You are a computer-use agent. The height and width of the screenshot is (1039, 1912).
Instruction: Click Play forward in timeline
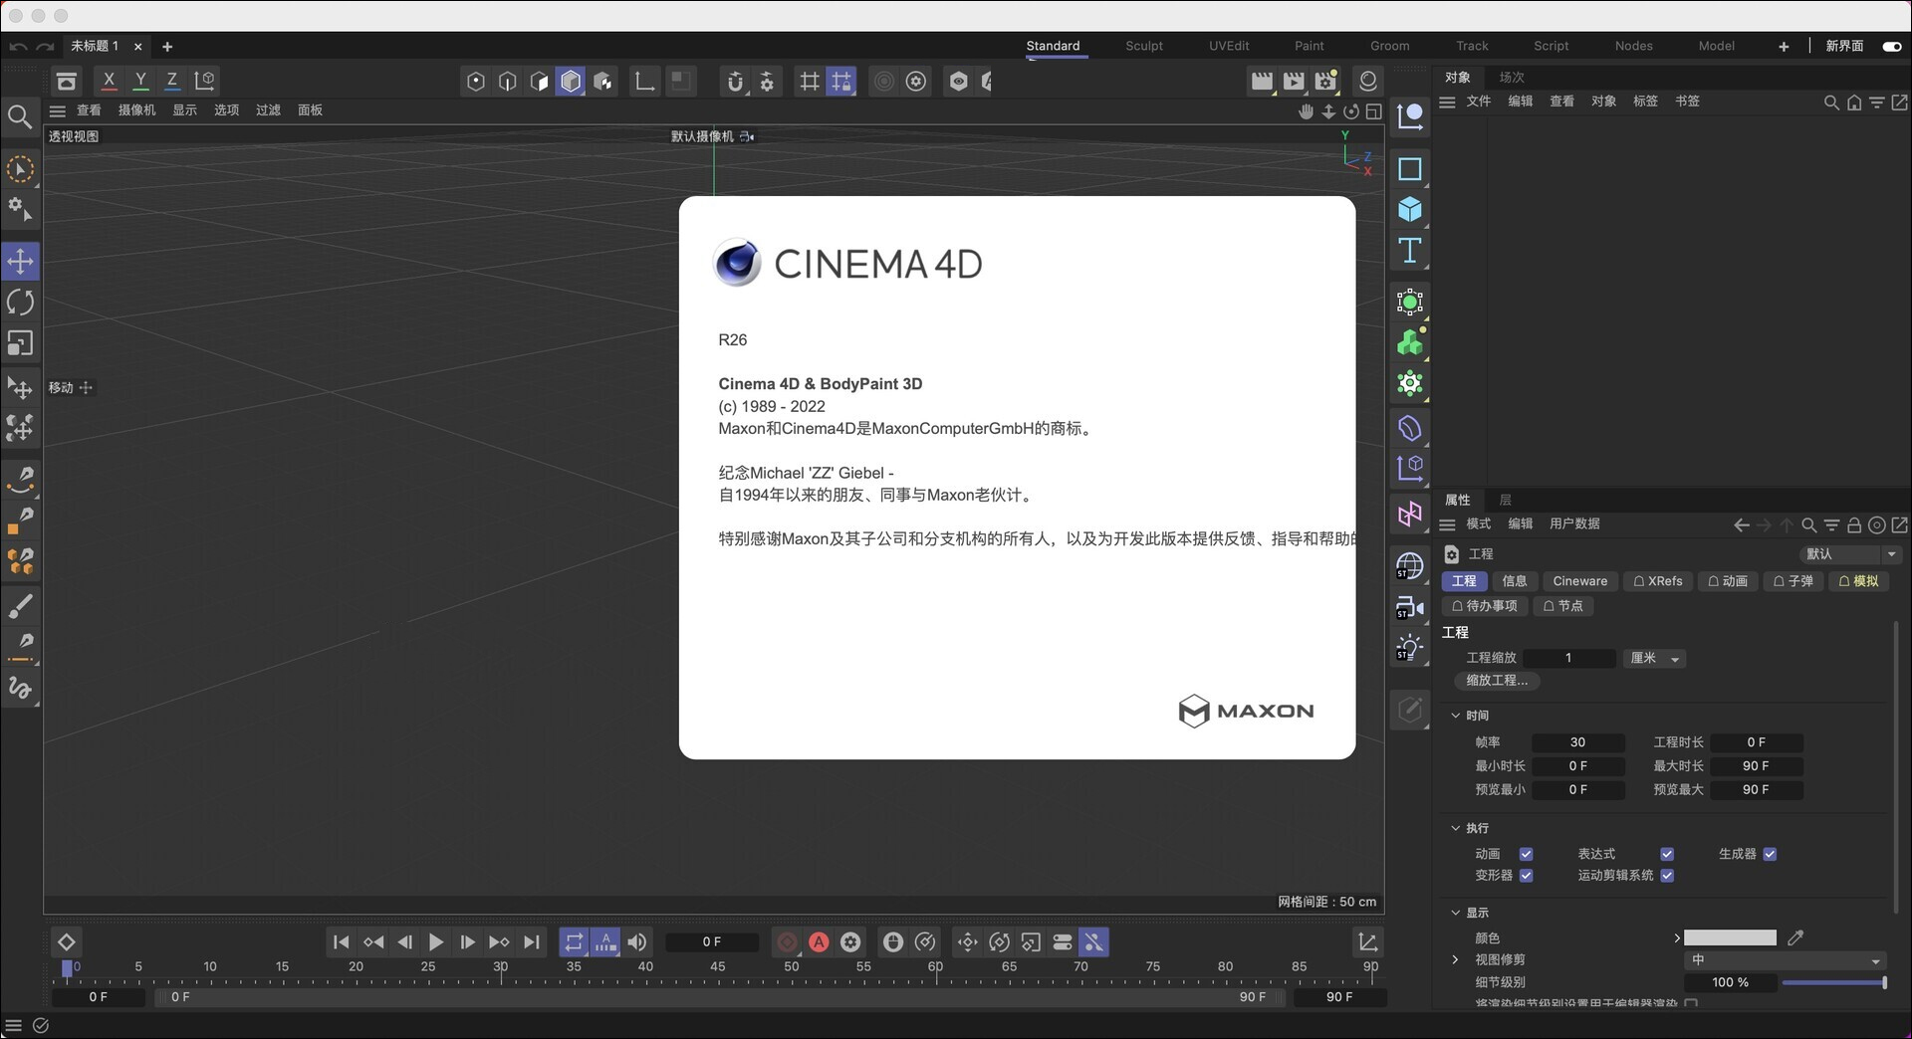point(436,941)
